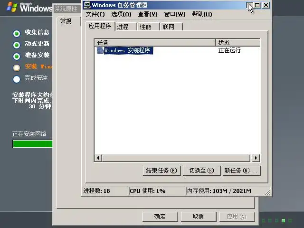Image resolution: width=304 pixels, height=228 pixels.
Task: Sort tasks by the 任务 column header
Action: [155, 42]
